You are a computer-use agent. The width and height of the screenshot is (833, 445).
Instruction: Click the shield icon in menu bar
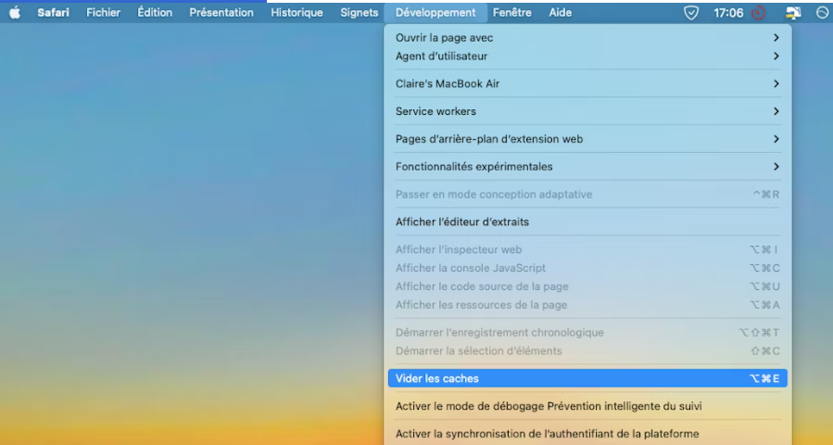(690, 13)
